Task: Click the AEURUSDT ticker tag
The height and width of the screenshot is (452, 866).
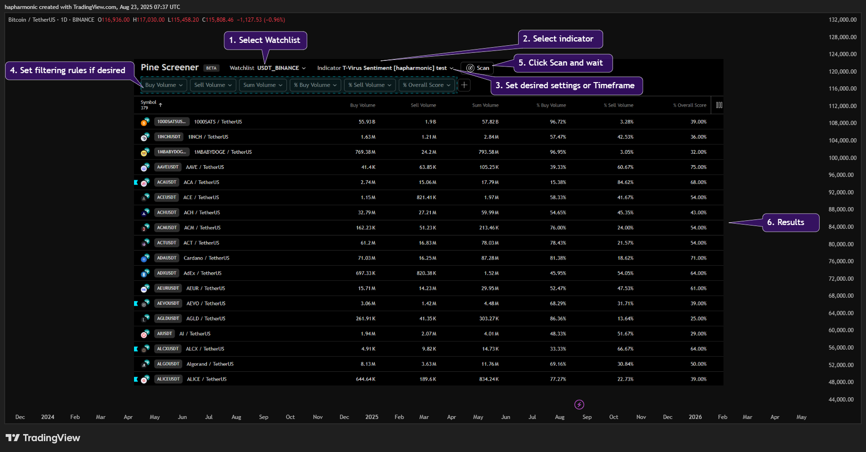Action: click(x=168, y=288)
